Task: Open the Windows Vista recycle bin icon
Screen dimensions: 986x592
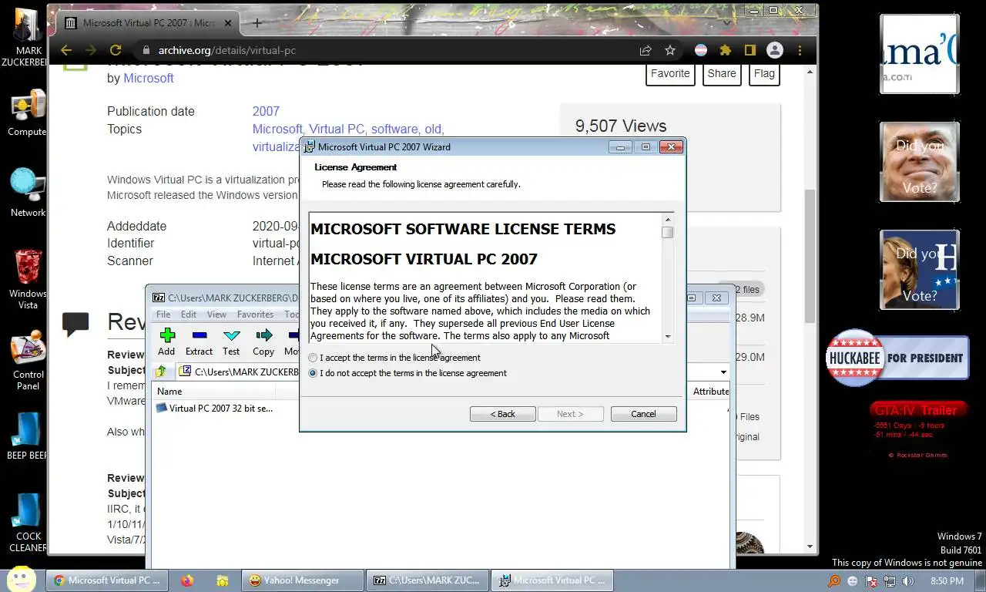Action: (x=28, y=279)
